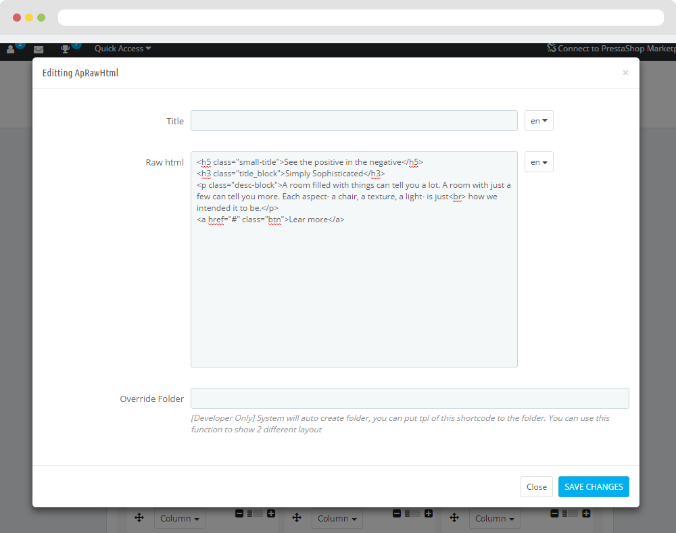Click the browser address bar
Screen dimensions: 676x533
361,18
